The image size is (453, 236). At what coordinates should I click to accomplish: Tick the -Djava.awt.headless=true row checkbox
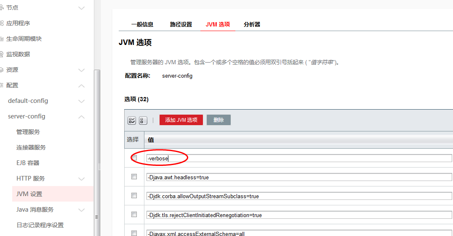(x=134, y=177)
